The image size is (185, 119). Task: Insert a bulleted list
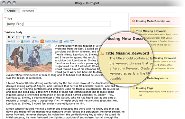(21, 37)
